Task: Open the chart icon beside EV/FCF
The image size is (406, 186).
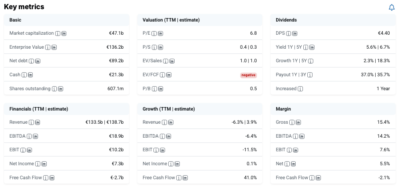Action: [169, 75]
